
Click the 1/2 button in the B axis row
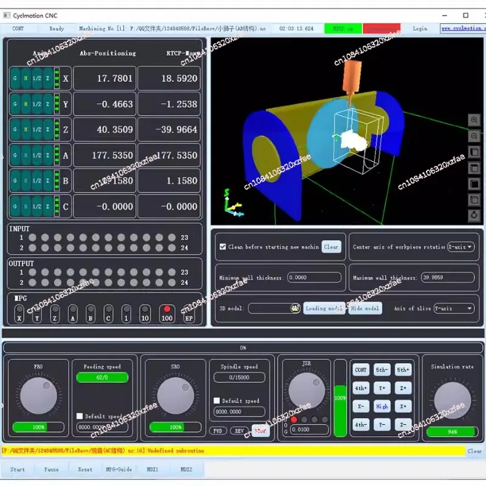pos(37,180)
